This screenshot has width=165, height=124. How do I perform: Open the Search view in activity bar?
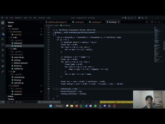(3, 28)
